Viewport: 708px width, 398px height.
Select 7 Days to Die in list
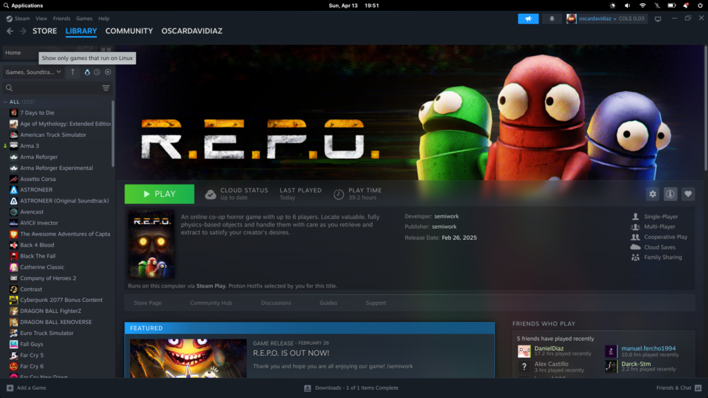(37, 113)
